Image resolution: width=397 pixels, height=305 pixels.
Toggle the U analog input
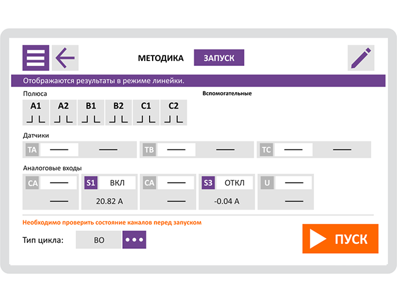tap(267, 182)
